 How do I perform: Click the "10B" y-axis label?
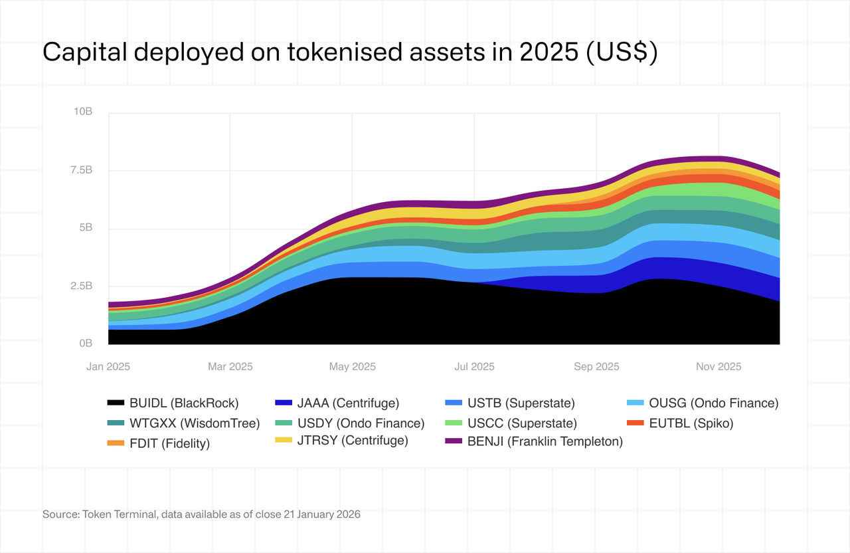(x=83, y=112)
